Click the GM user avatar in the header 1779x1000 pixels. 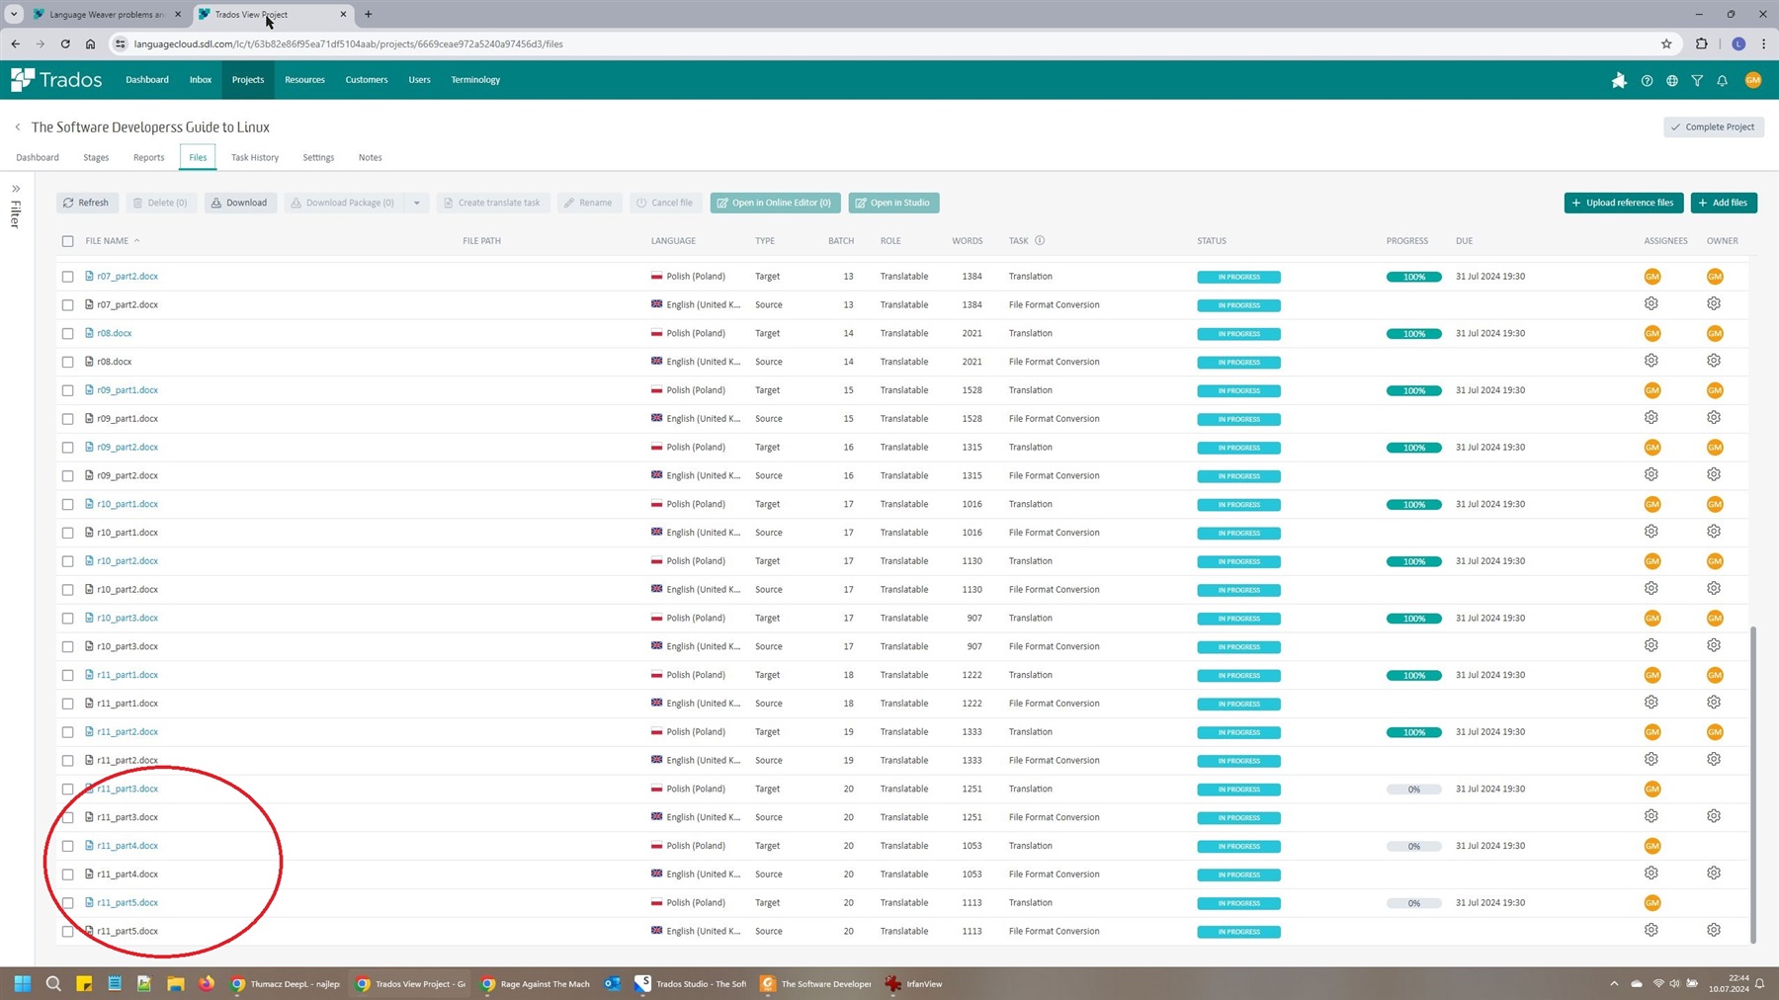(x=1754, y=80)
